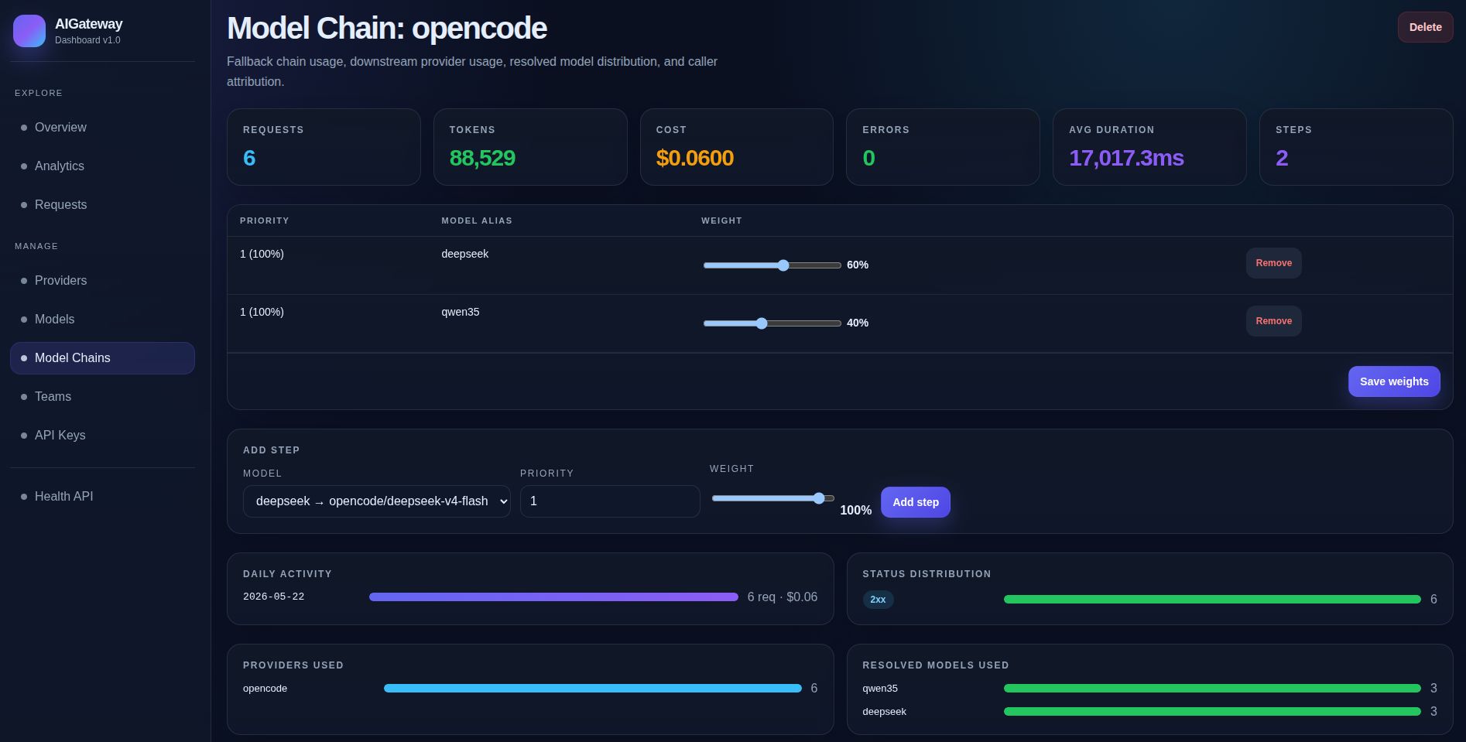This screenshot has width=1466, height=742.
Task: Go to Analytics in sidebar
Action: [x=102, y=166]
